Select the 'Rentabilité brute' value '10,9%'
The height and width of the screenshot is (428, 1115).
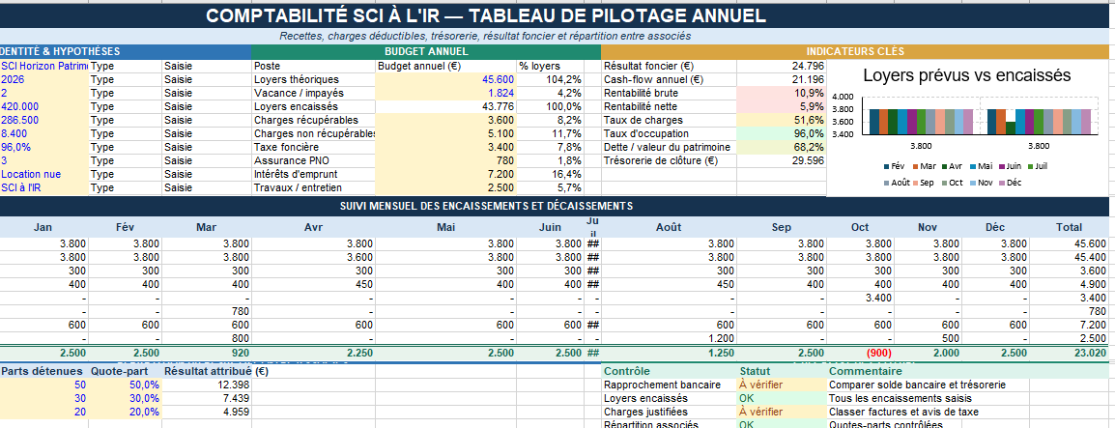click(x=782, y=93)
